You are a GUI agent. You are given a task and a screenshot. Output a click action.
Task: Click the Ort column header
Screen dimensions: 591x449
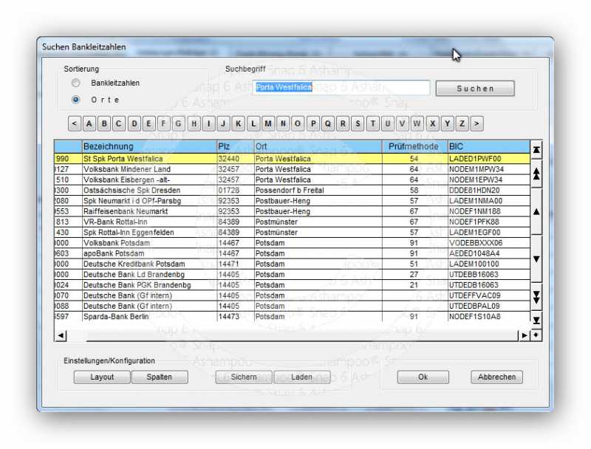point(318,147)
